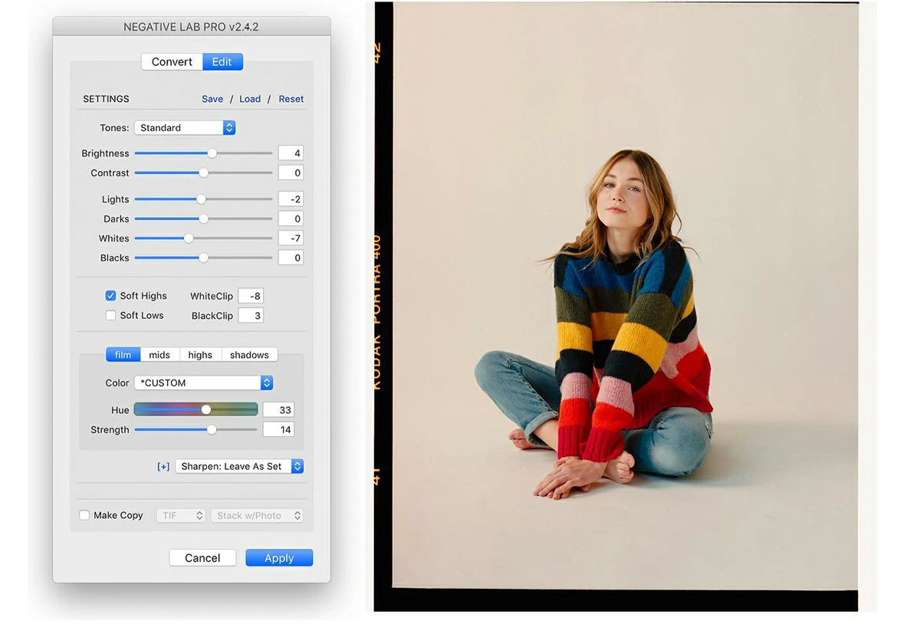
Task: Select the Edit tab
Action: pos(222,62)
